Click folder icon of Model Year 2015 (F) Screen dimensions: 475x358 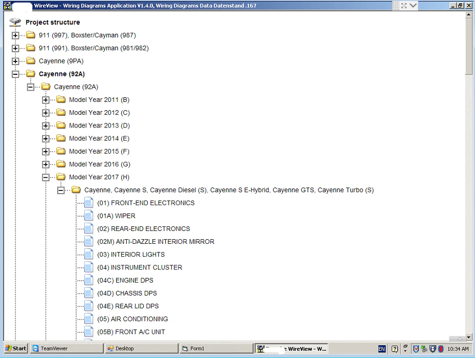pyautogui.click(x=61, y=151)
